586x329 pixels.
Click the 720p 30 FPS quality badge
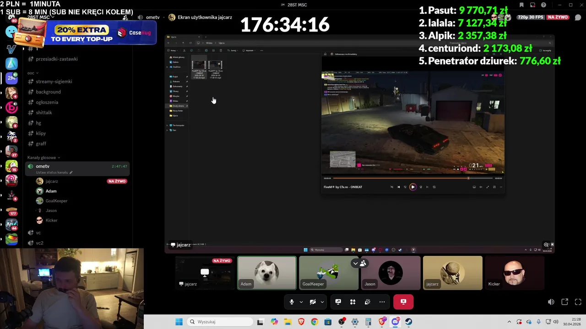(x=531, y=17)
